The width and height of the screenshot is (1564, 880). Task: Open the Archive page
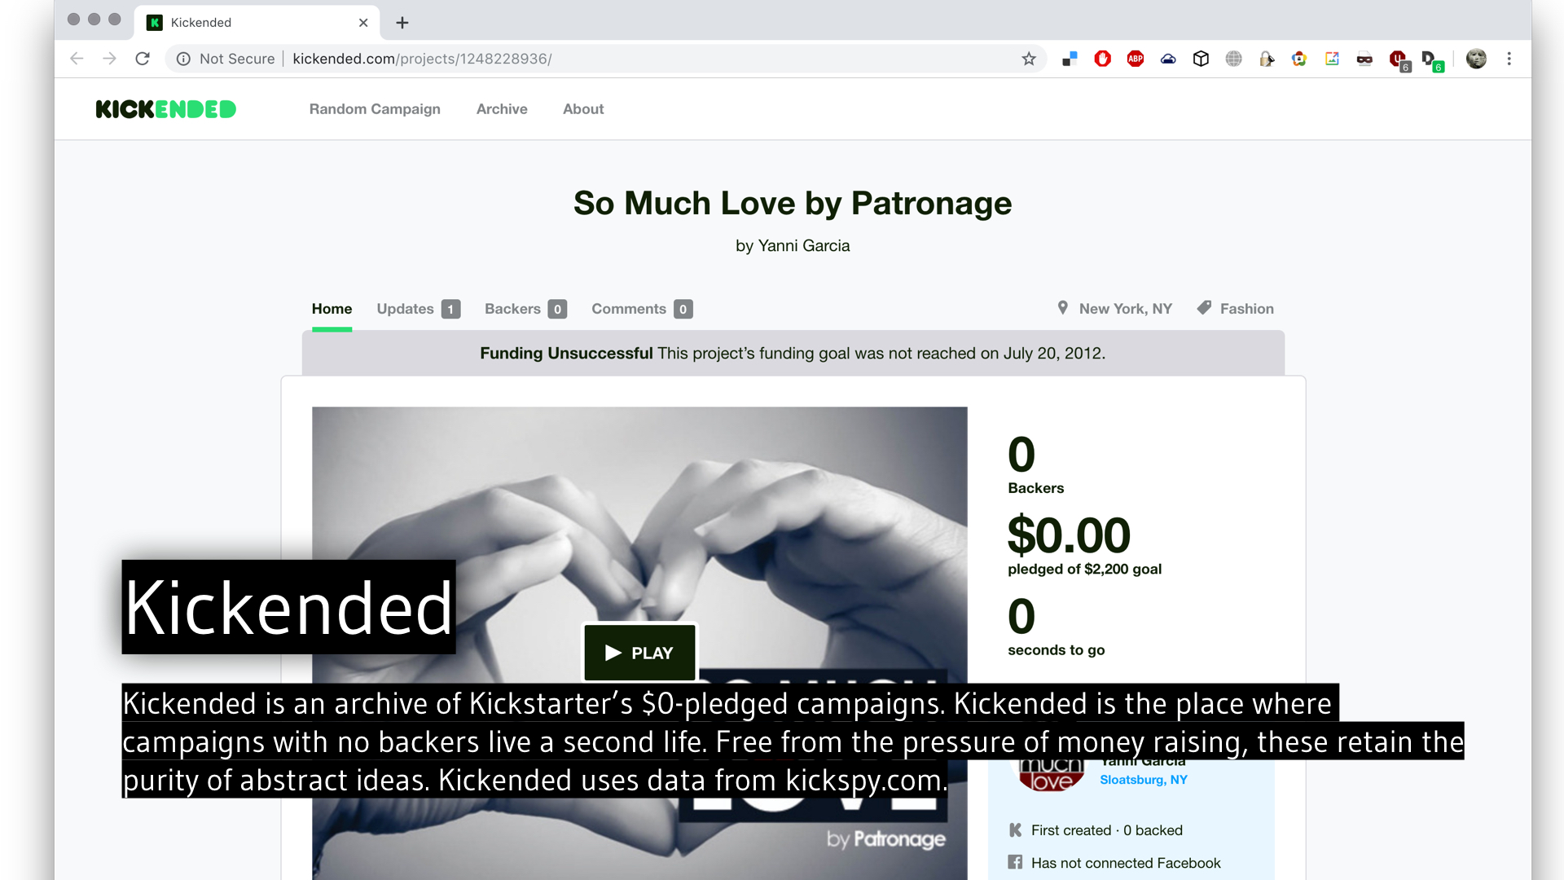pyautogui.click(x=502, y=109)
